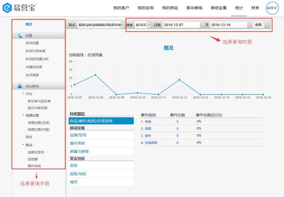Screen dimensions: 284x197
Task: Open the 速查 quick range dropdown
Action: click(x=143, y=25)
